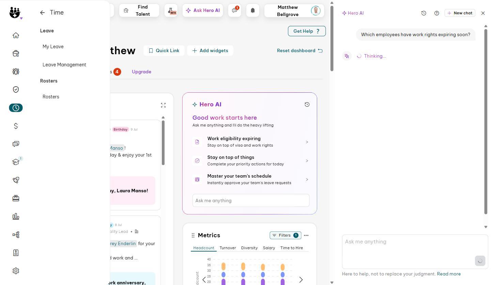
Task: Click Reset dashboard
Action: click(300, 50)
